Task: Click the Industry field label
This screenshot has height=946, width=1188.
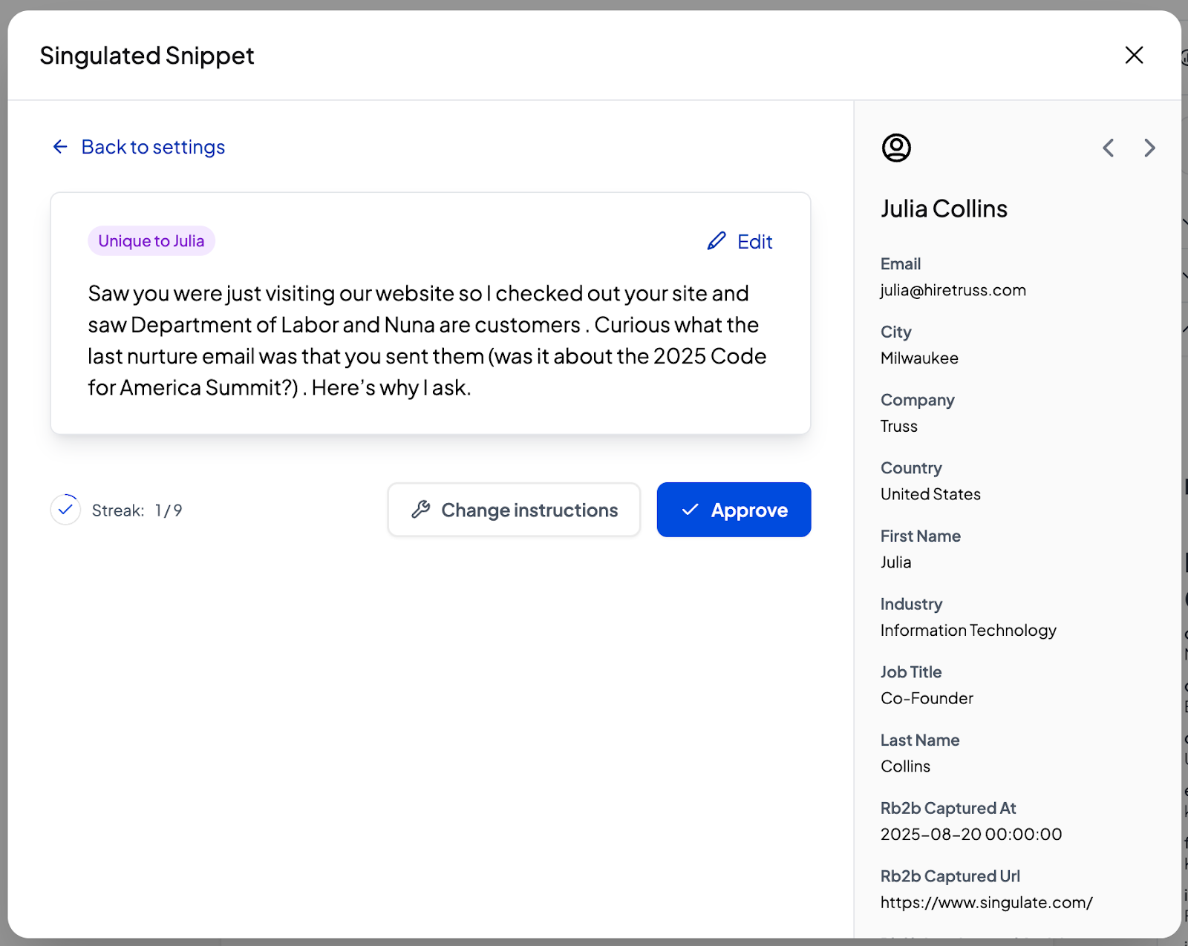Action: 911,604
